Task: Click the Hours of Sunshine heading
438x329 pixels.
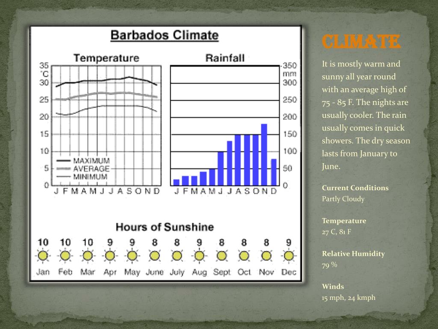Action: pyautogui.click(x=165, y=227)
